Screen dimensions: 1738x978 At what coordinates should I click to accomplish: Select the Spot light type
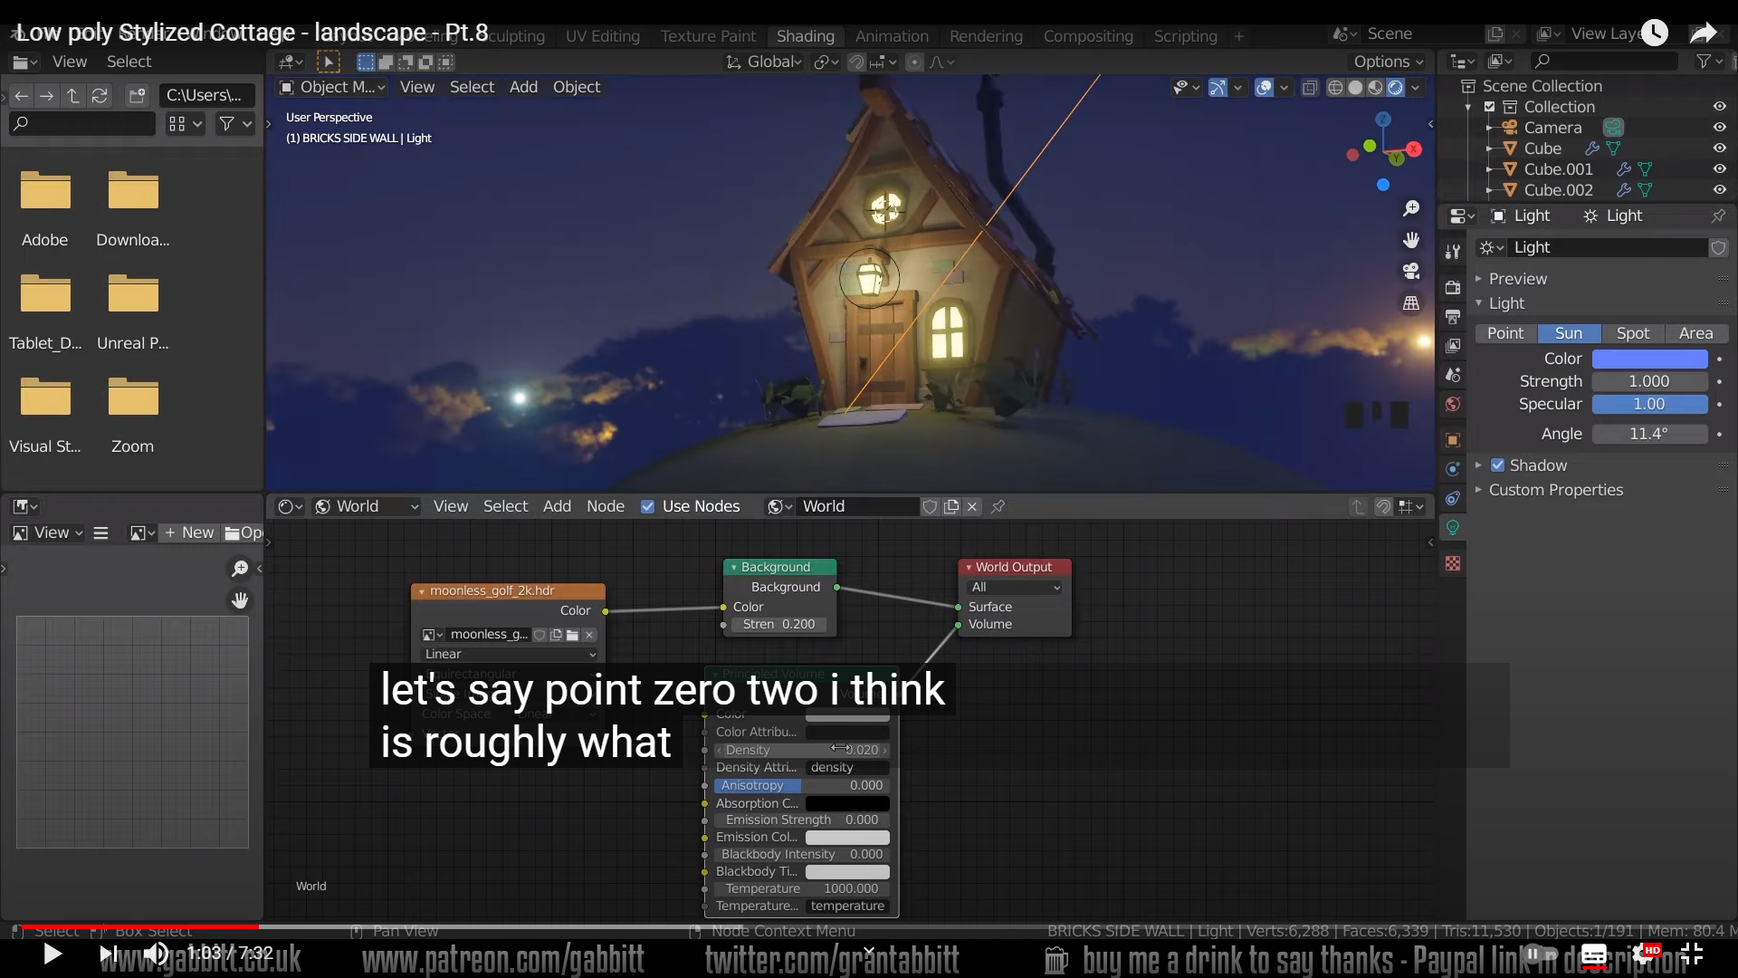(x=1633, y=333)
